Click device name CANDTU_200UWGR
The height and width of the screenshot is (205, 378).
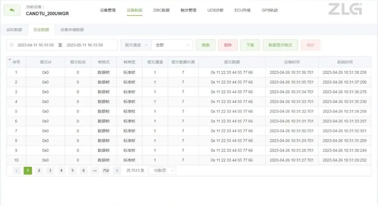point(47,14)
